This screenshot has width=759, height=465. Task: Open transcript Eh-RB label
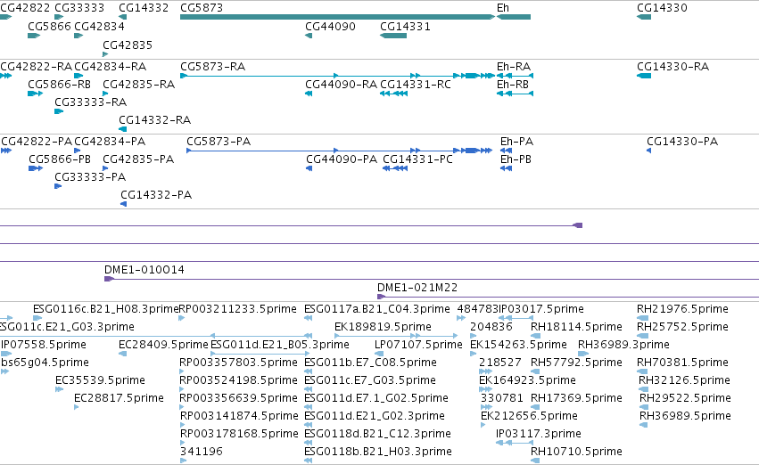(513, 84)
